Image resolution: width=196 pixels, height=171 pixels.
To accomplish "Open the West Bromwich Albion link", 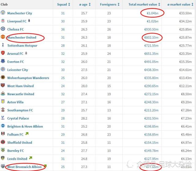I will [x=24, y=167].
